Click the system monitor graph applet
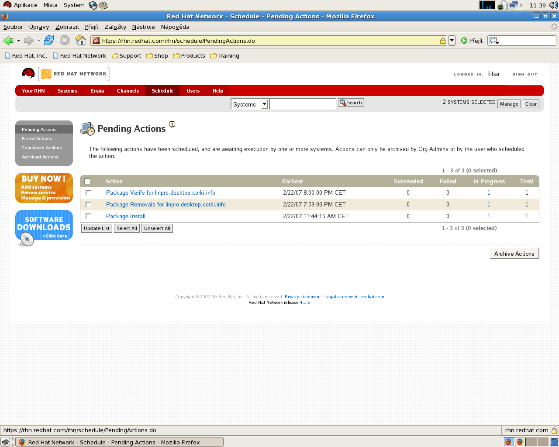Image resolution: width=559 pixels, height=447 pixels. point(487,5)
